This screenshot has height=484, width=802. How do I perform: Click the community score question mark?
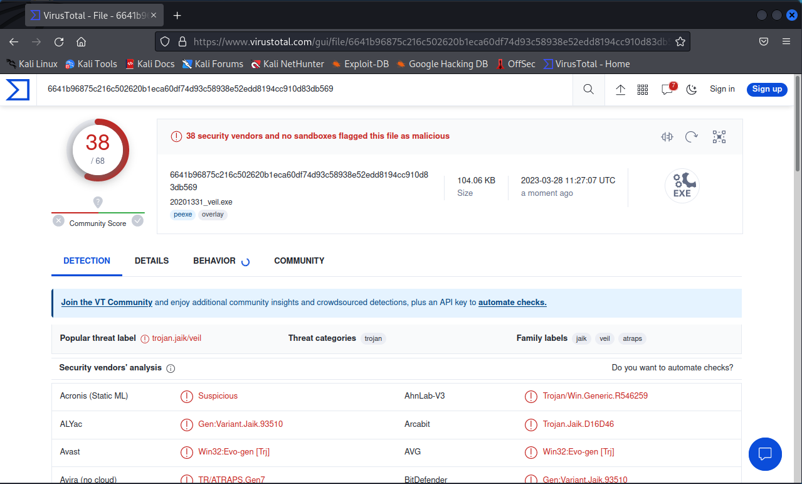pyautogui.click(x=98, y=202)
